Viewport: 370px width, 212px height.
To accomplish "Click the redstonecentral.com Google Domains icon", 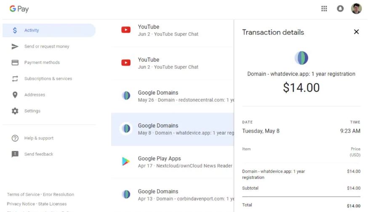I will tap(126, 96).
